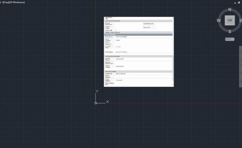
Task: Click the navigation bar on right edge
Action: pyautogui.click(x=240, y=67)
